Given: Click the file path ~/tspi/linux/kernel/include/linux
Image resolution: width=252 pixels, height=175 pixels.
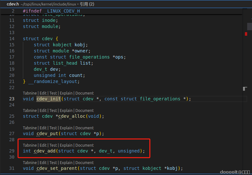Looking at the screenshot, I should point(48,4).
